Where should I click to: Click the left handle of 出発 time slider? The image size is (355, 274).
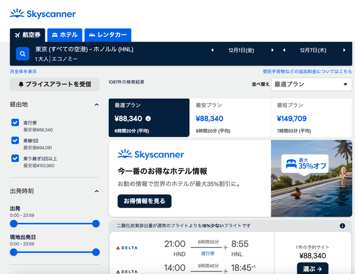14,223
